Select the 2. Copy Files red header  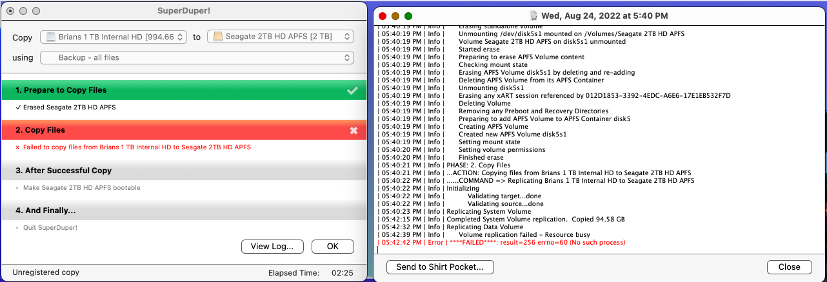click(184, 130)
